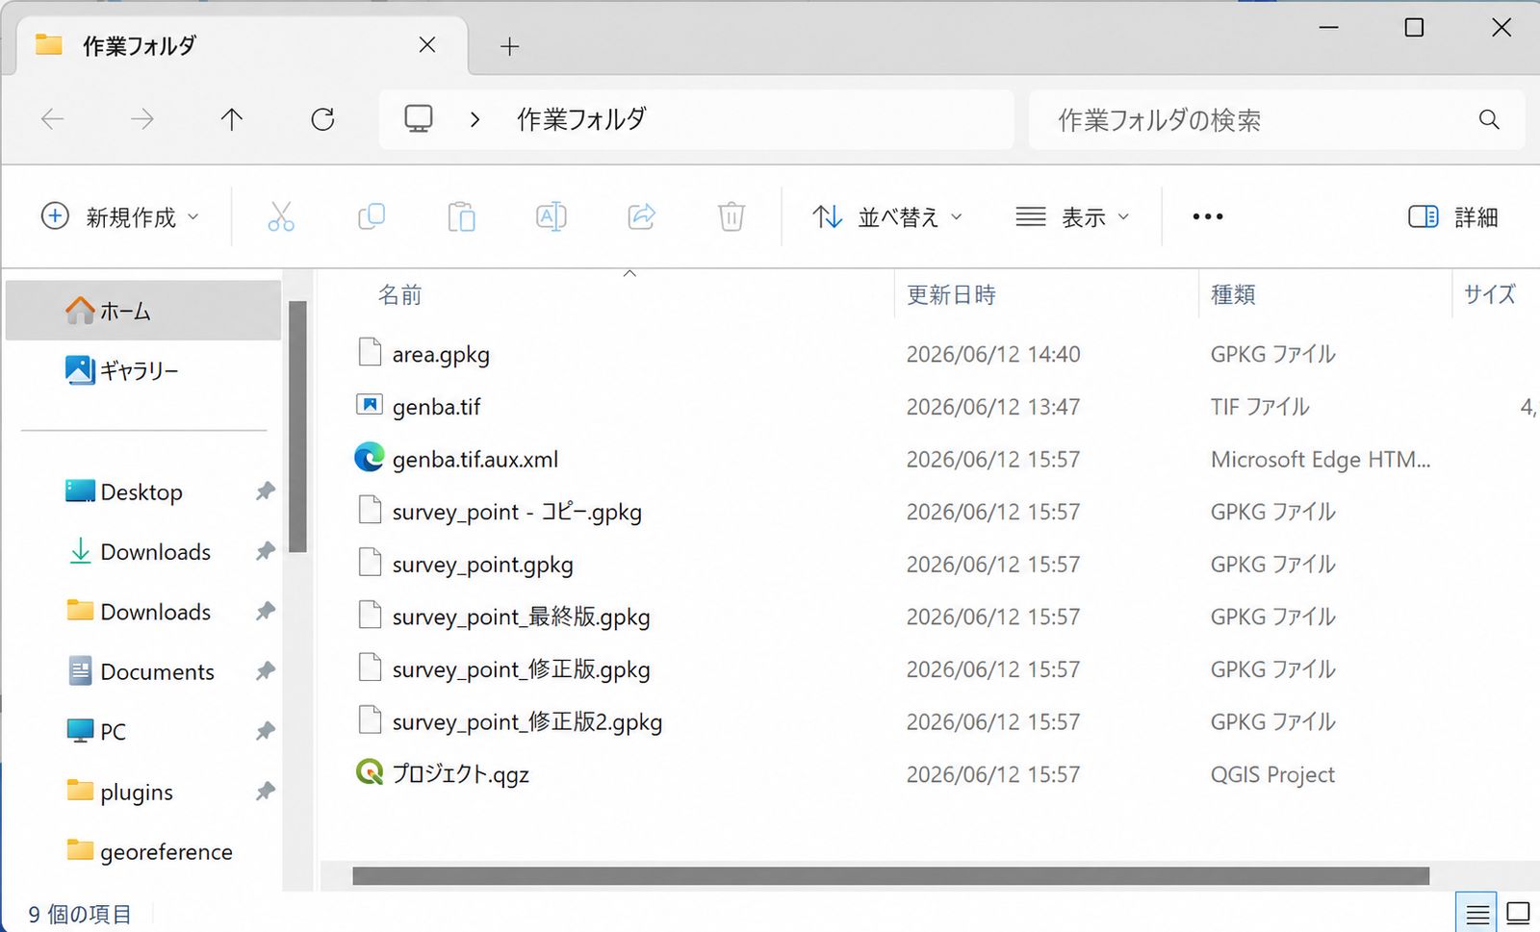Click the search magnifier icon
Image resolution: width=1540 pixels, height=932 pixels.
click(1489, 119)
